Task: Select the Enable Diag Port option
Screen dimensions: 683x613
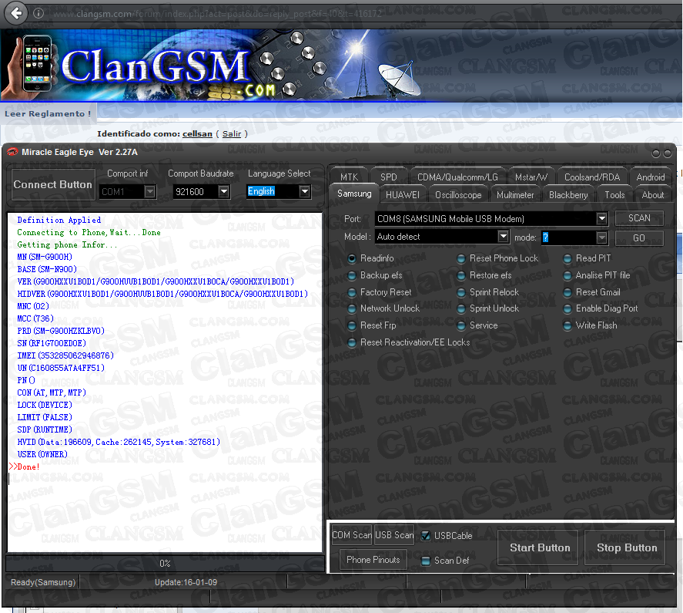Action: click(x=567, y=308)
